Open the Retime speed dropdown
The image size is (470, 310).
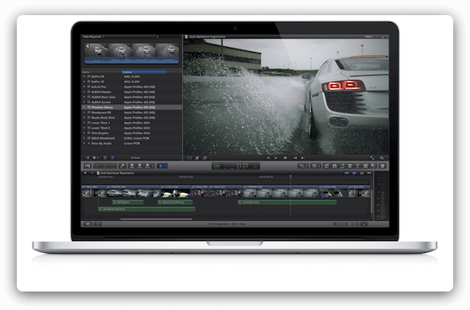(x=316, y=166)
